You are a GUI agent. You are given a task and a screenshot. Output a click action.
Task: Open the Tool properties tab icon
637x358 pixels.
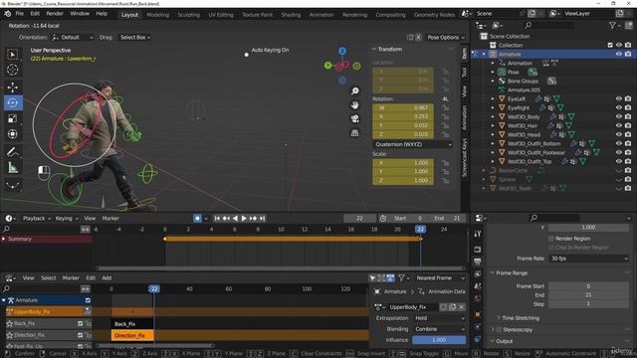[478, 234]
